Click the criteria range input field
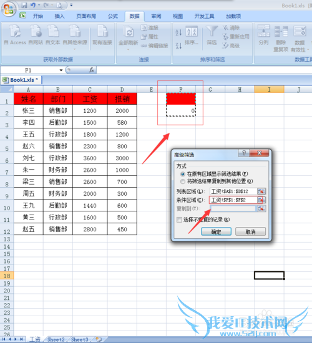Screen dimensions: 312x343 pos(233,200)
